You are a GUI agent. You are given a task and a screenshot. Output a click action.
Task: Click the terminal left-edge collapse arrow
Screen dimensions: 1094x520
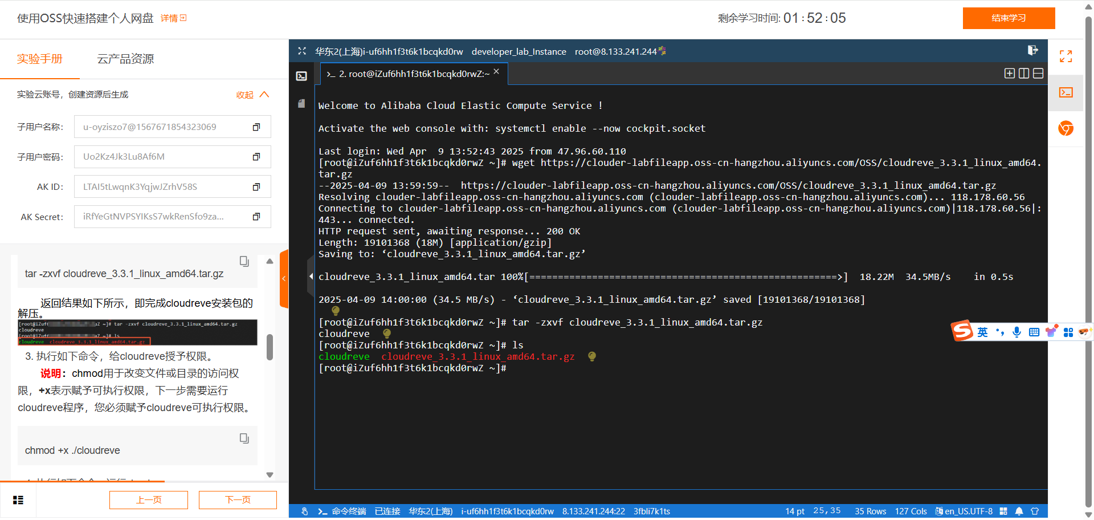(311, 277)
